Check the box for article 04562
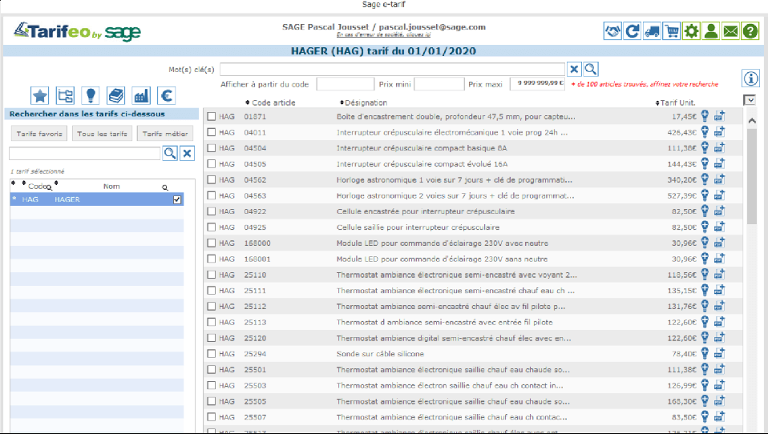This screenshot has width=768, height=434. click(x=211, y=179)
